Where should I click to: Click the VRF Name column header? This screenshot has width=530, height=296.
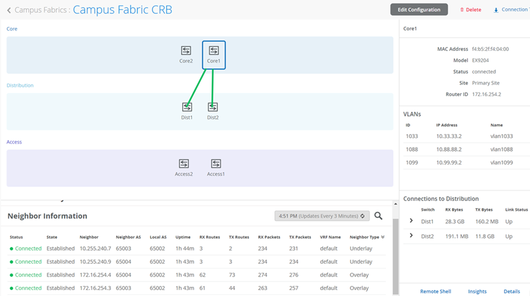click(x=330, y=237)
